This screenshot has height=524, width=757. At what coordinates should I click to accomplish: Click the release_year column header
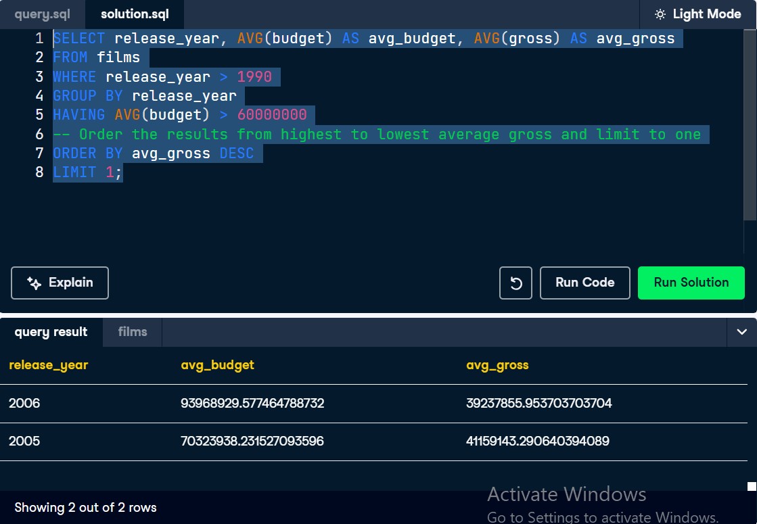tap(48, 365)
